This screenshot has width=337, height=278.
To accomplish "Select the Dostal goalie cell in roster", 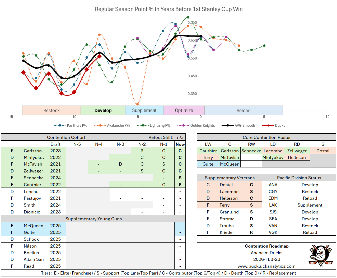I will click(x=323, y=151).
